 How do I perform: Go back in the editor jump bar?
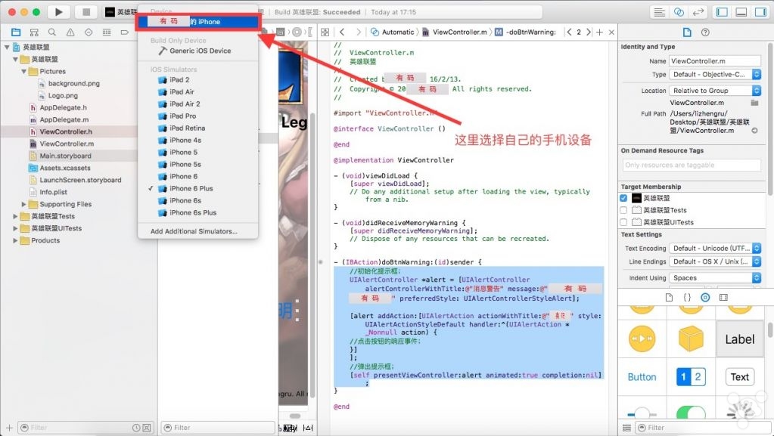341,32
